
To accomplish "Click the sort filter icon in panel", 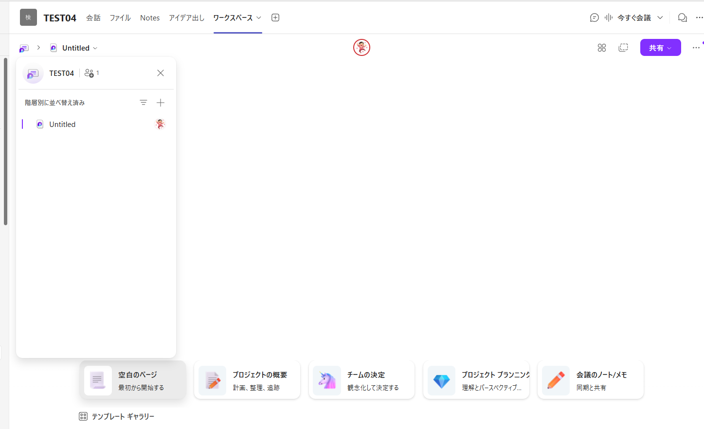I will 144,103.
